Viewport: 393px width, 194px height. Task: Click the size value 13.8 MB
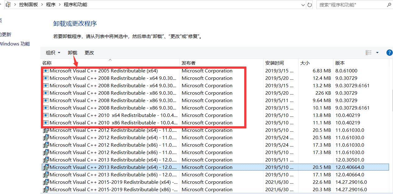[322, 115]
